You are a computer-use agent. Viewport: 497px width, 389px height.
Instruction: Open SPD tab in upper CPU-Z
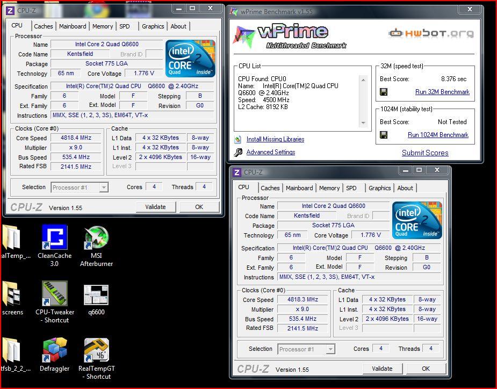(x=125, y=26)
